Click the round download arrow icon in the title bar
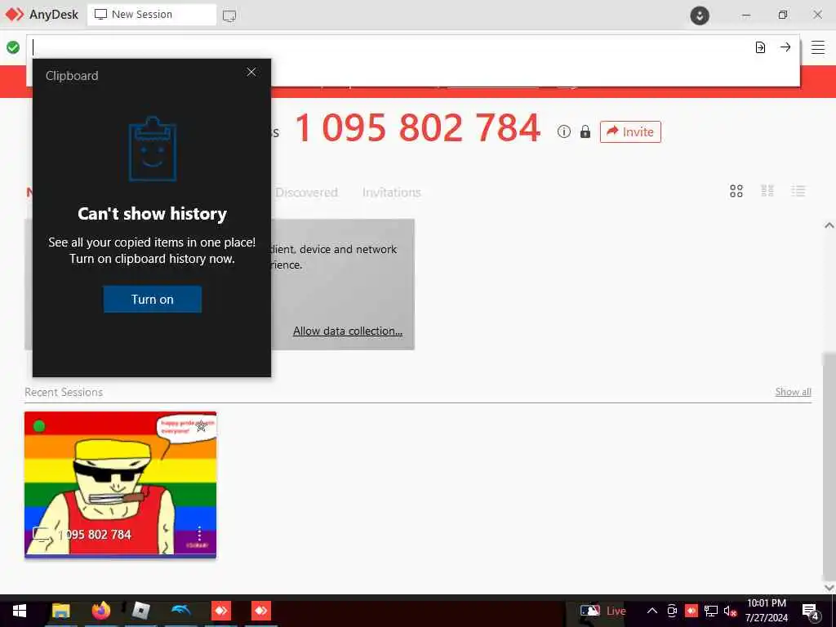 coord(700,16)
